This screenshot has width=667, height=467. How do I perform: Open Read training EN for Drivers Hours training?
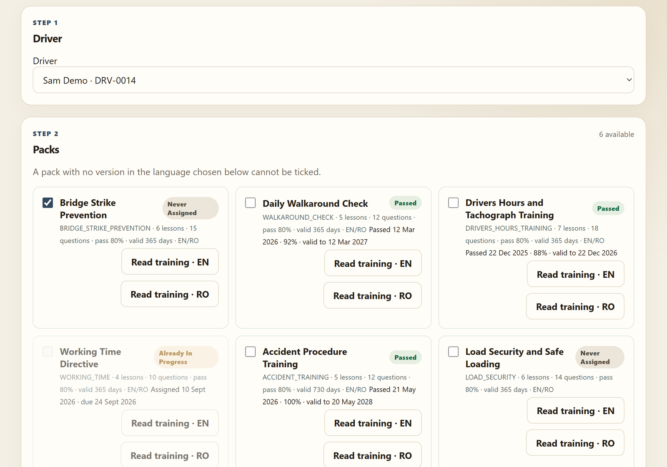(x=576, y=274)
